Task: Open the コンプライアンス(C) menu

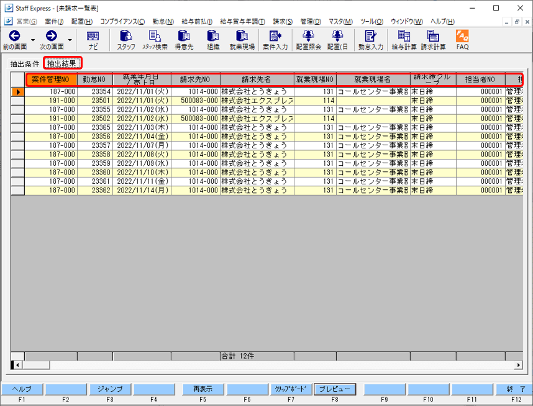Action: 122,21
